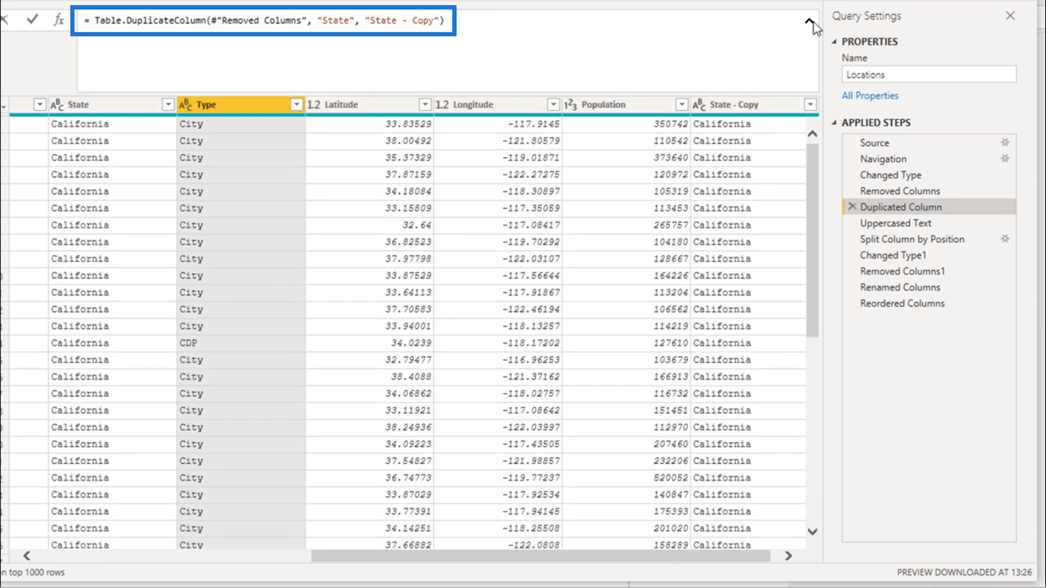Image resolution: width=1046 pixels, height=588 pixels.
Task: Open the All Properties link
Action: point(869,95)
